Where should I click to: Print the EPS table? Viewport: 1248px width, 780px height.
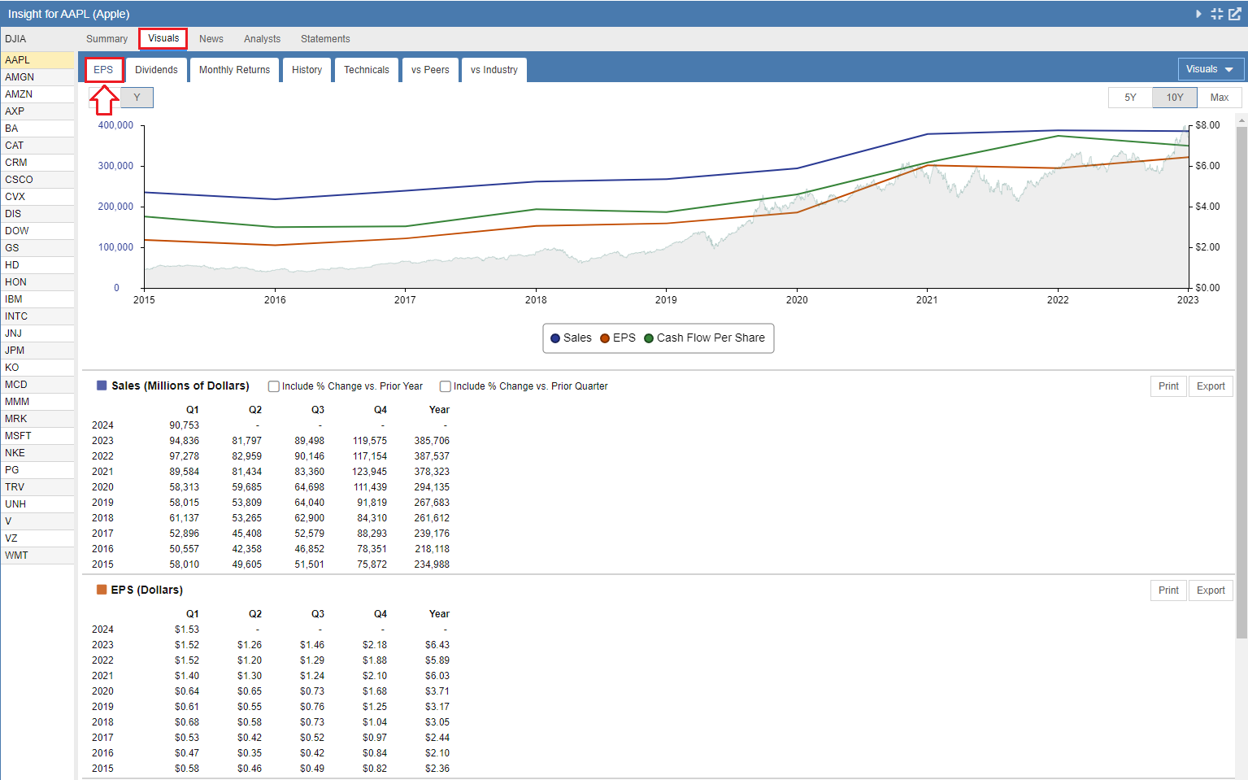click(1168, 590)
